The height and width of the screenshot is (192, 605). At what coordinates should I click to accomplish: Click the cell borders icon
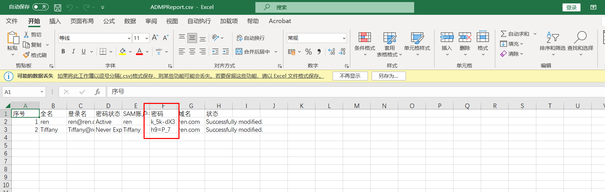pos(103,52)
